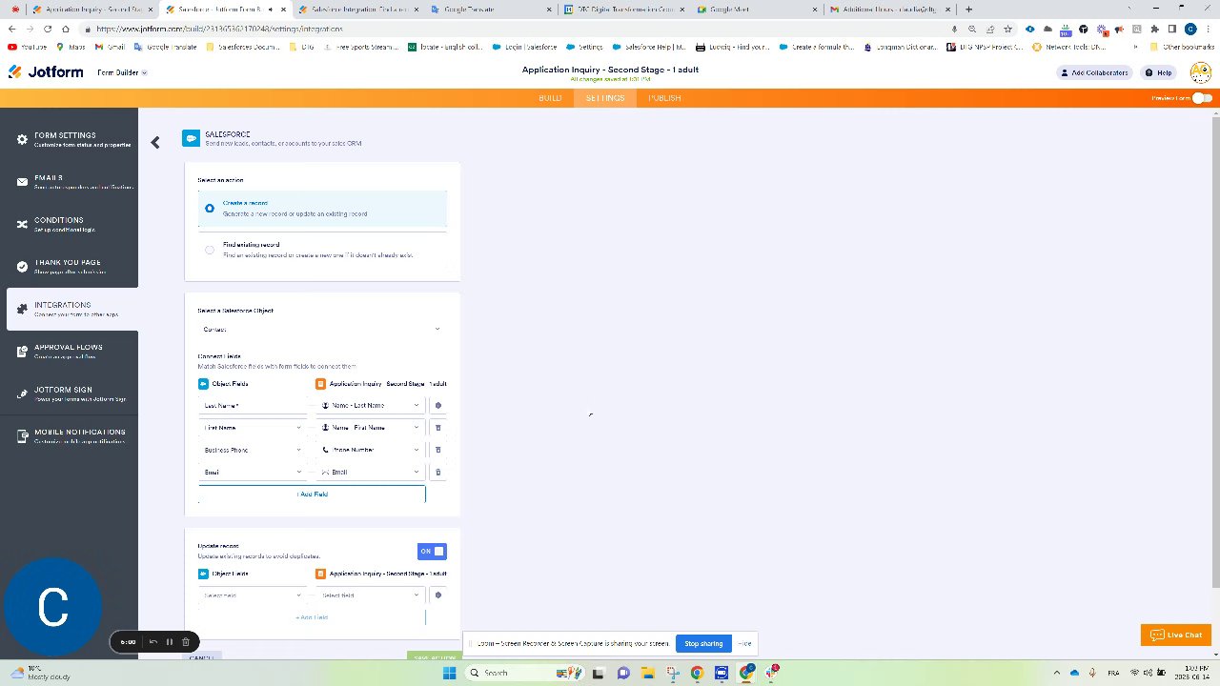Click icon beside Update record Select field row

[438, 595]
